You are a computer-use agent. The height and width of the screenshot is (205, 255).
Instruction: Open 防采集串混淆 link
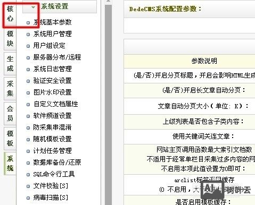52,127
